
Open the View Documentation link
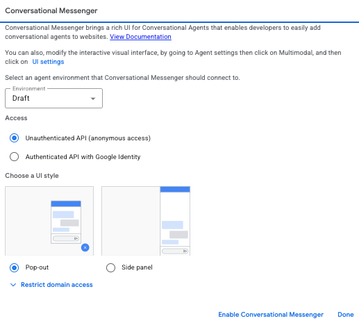point(140,37)
